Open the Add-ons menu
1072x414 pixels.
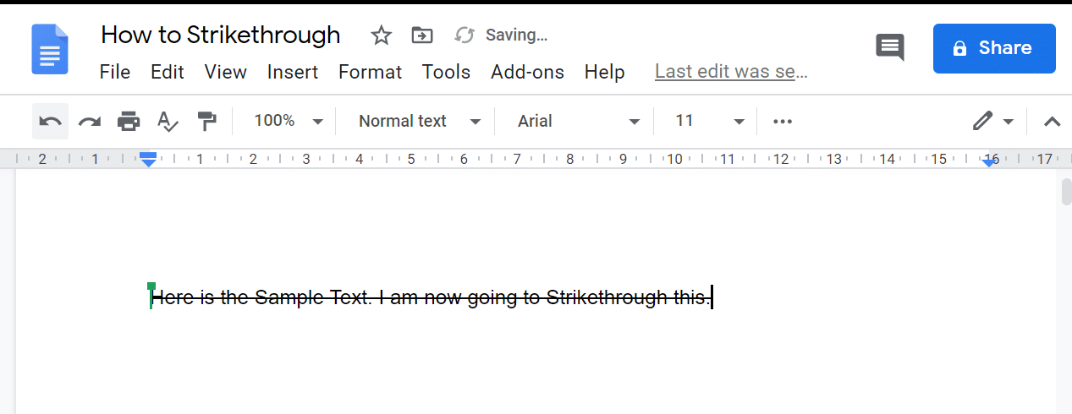coord(527,73)
